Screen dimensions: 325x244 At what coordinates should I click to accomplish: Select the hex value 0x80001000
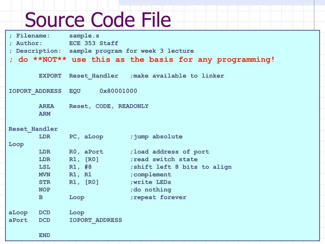(118, 91)
